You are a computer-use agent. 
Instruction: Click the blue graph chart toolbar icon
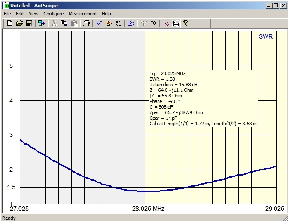tap(98, 24)
